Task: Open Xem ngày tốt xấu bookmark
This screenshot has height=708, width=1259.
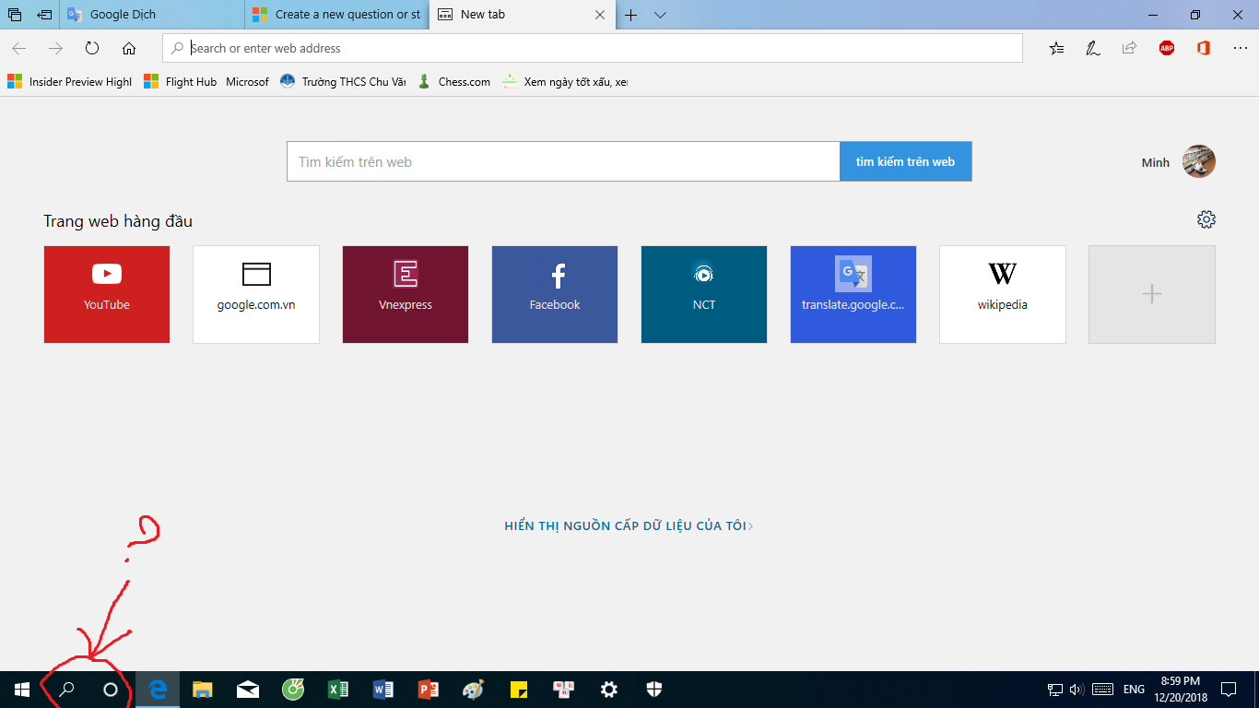Action: (565, 82)
